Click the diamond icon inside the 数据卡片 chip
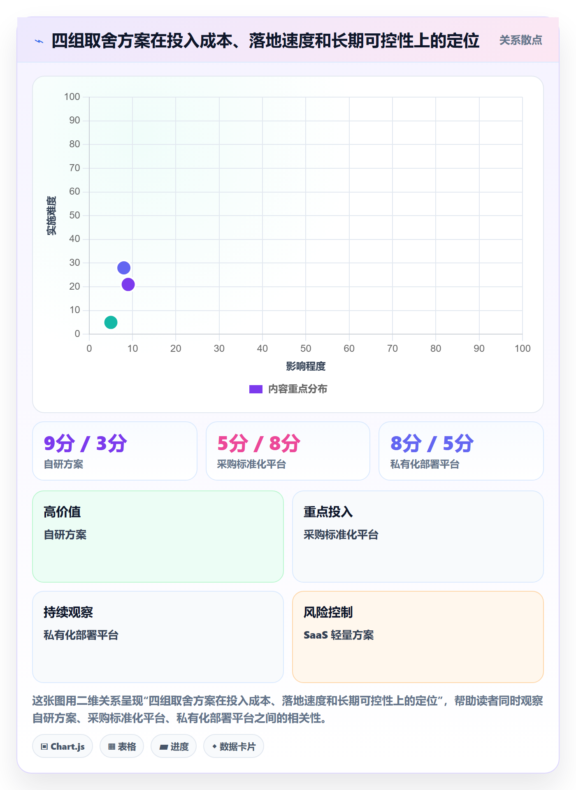This screenshot has height=790, width=576. point(214,746)
